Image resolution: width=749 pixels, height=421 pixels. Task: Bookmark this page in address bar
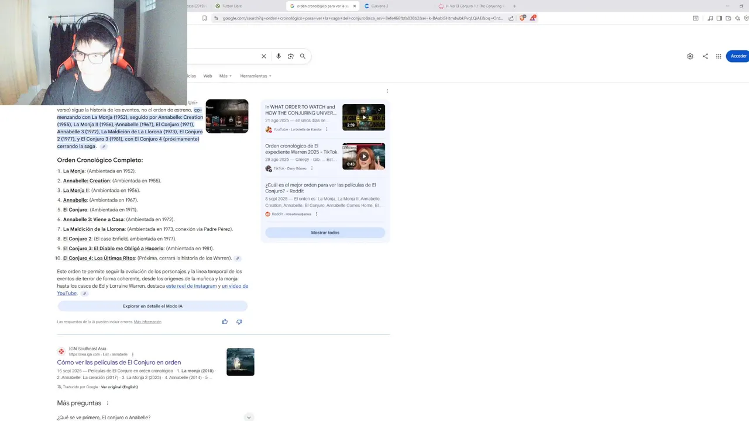204,18
